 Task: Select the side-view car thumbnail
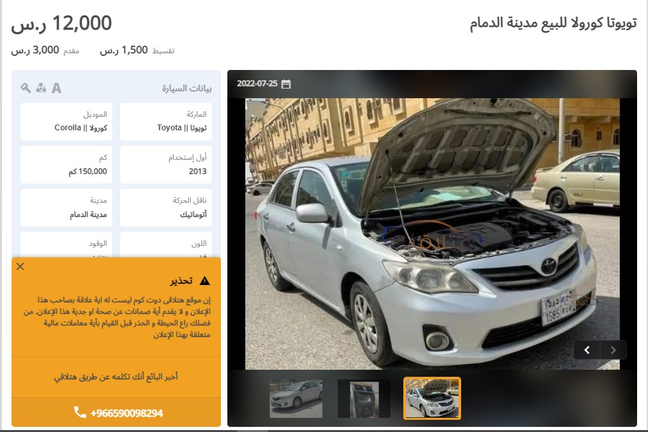[x=296, y=399]
